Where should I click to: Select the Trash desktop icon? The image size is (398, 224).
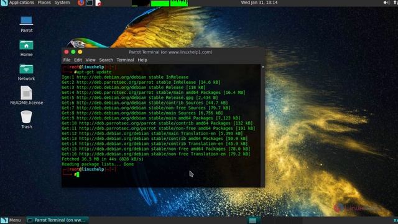coord(26,119)
